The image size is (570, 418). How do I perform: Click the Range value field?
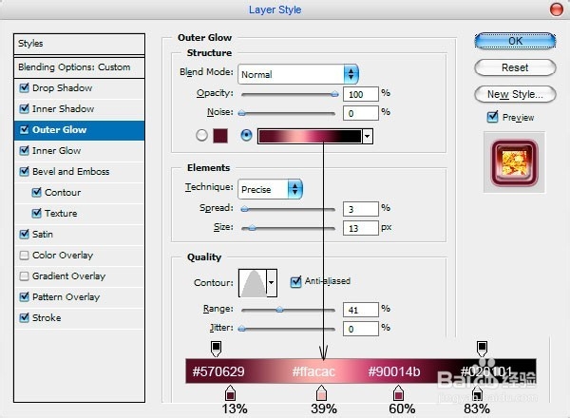(361, 310)
